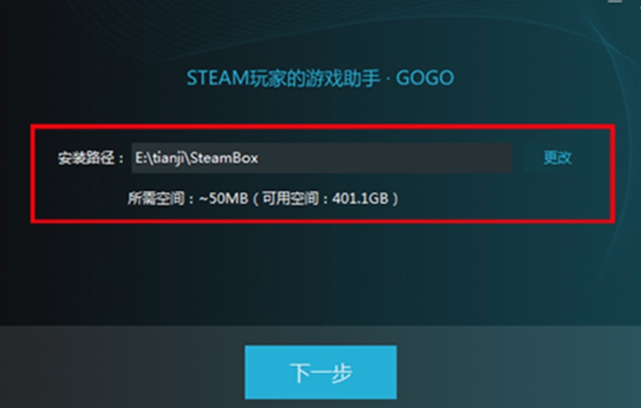641x408 pixels.
Task: Click the E:\tianji\SteamBox path text
Action: 197,158
